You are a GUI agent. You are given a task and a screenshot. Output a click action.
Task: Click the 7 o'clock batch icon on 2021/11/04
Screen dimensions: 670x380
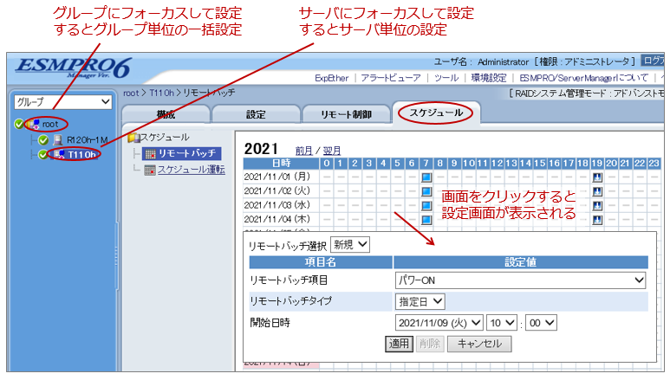pyautogui.click(x=426, y=220)
